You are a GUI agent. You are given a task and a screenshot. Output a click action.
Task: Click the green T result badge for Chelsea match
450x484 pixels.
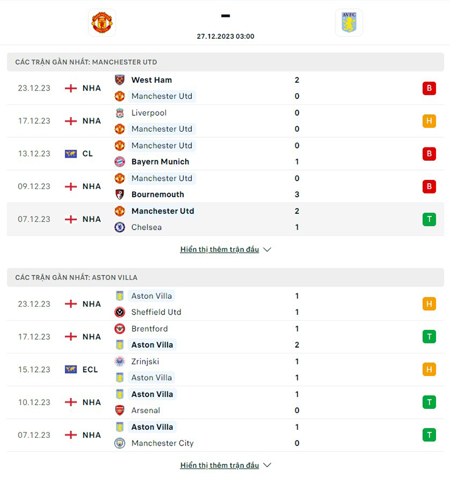pyautogui.click(x=429, y=219)
